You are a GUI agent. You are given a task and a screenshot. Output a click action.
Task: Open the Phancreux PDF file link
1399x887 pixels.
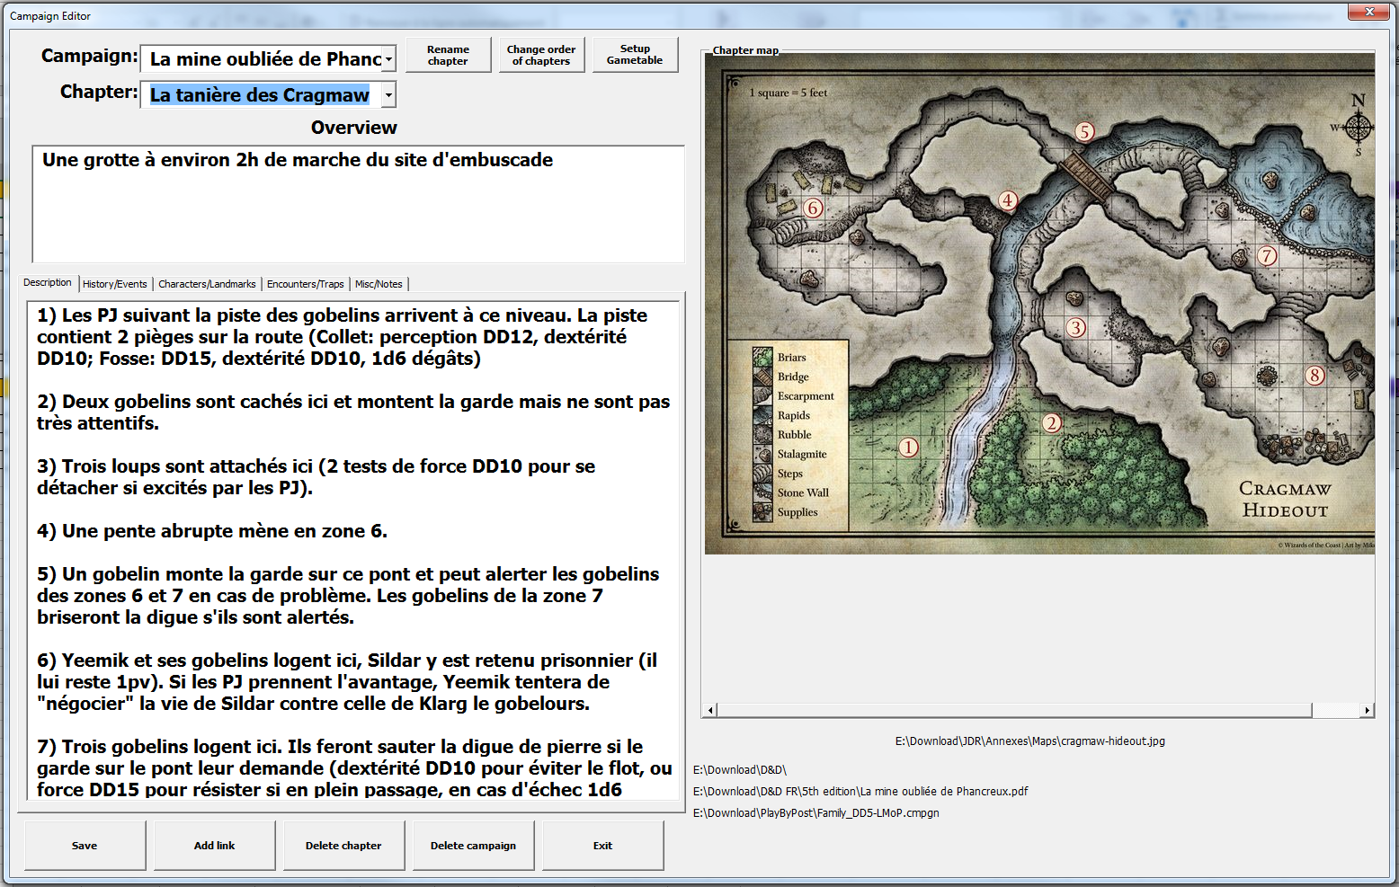point(860,792)
